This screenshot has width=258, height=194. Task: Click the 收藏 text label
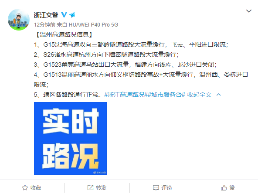(x=36, y=188)
